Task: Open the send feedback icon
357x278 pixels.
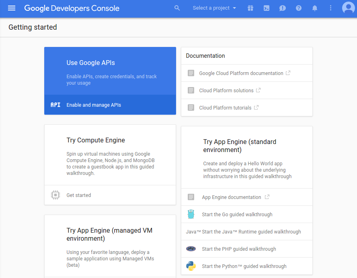Action: (283, 8)
